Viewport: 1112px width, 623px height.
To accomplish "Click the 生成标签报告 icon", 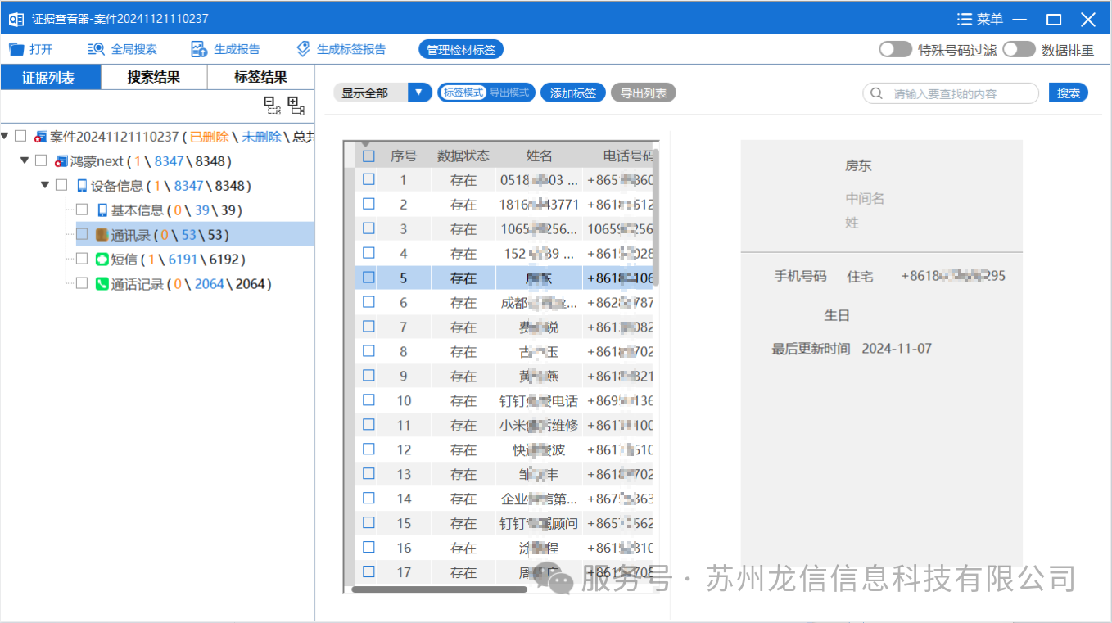I will [x=301, y=48].
